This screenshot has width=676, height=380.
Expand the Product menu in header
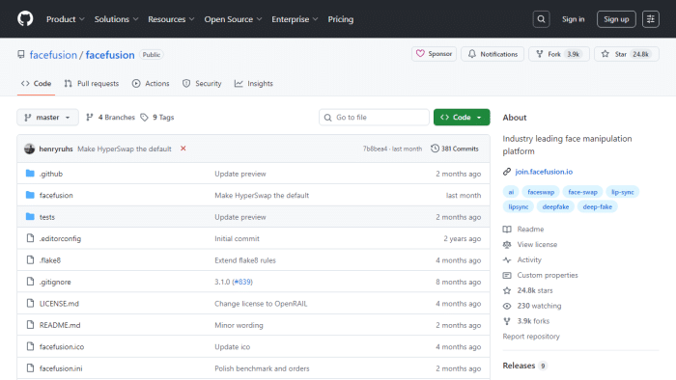(65, 19)
